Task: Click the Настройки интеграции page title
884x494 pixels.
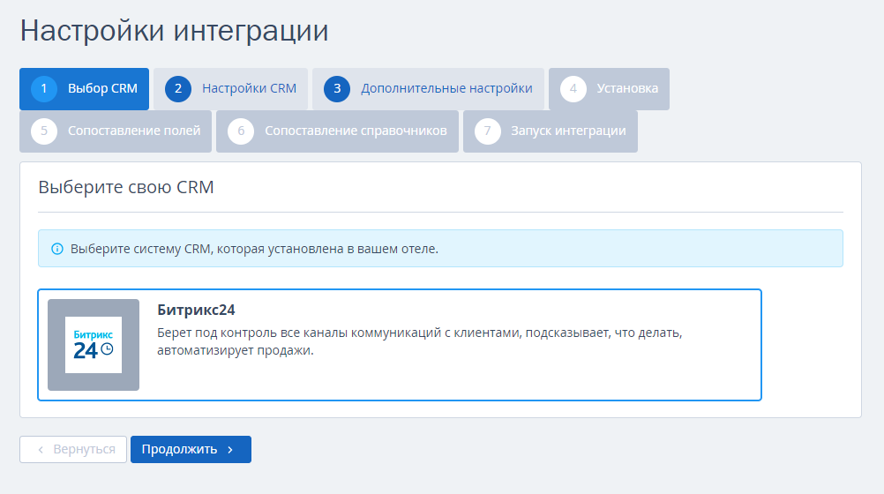Action: [174, 31]
